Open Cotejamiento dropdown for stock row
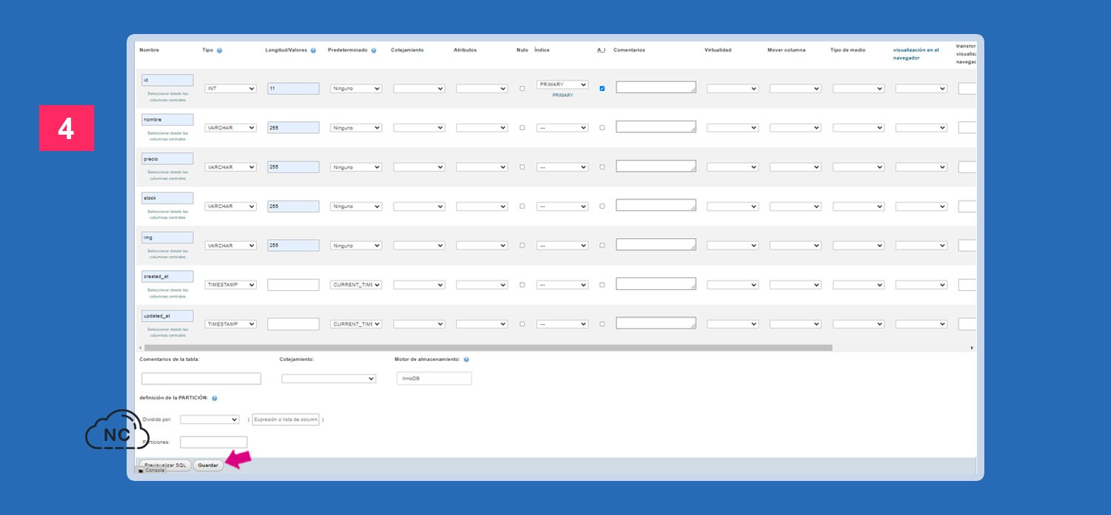Viewport: 1111px width, 515px height. [x=419, y=206]
